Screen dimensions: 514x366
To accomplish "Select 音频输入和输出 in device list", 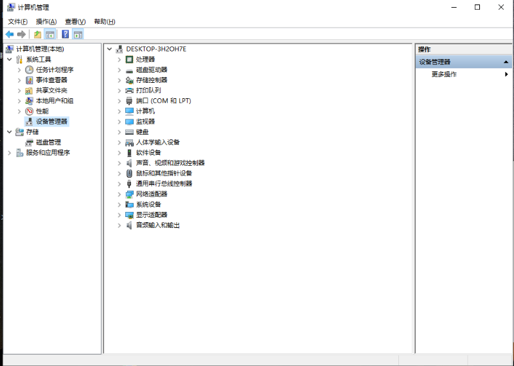I will tap(157, 225).
